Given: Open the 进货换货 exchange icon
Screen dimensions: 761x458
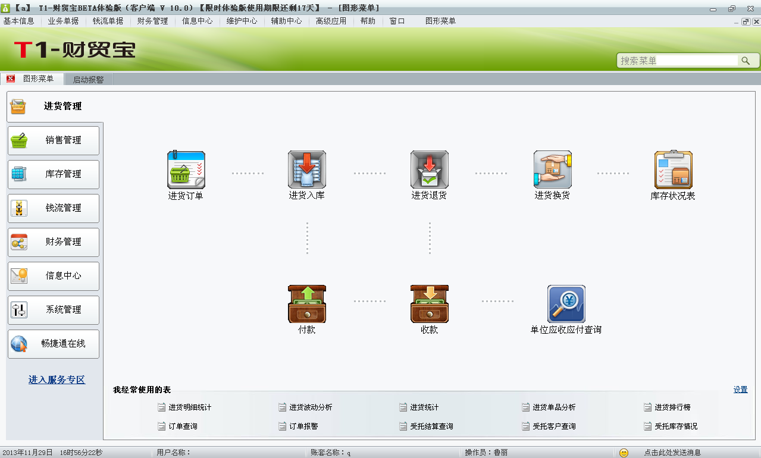Looking at the screenshot, I should tap(552, 170).
